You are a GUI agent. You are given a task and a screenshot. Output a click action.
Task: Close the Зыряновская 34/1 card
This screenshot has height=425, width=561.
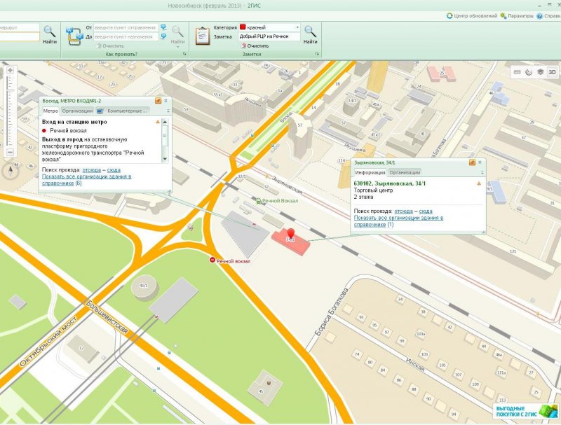pyautogui.click(x=480, y=162)
